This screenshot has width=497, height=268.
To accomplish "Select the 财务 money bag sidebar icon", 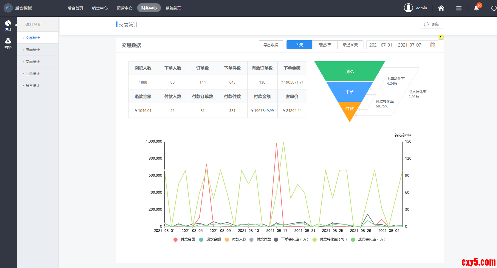I will click(8, 43).
